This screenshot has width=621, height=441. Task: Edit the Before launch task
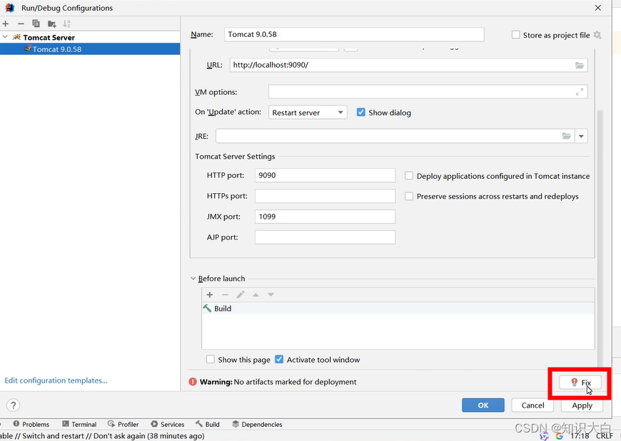click(x=241, y=295)
